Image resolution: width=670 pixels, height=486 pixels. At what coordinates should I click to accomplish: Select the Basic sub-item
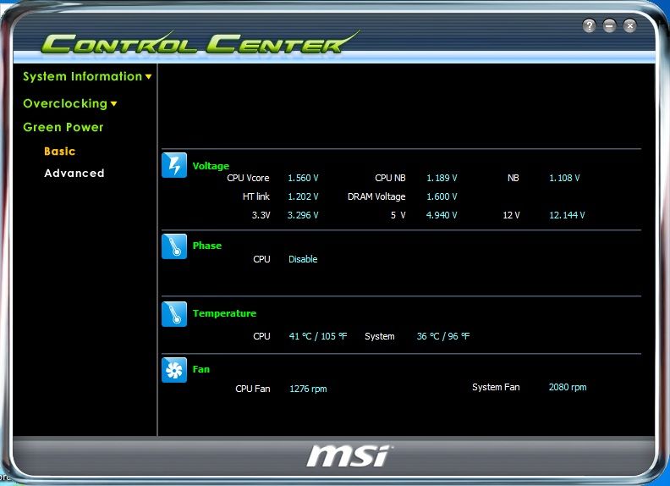[60, 151]
